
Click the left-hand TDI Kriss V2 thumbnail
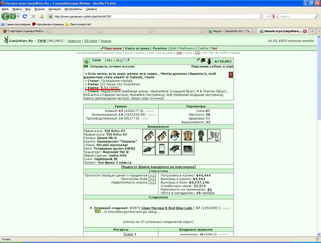tap(149, 135)
